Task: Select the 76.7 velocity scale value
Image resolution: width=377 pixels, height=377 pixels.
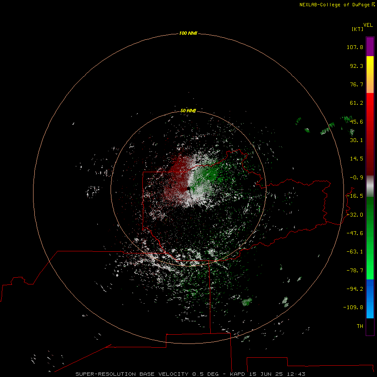Action: point(356,84)
